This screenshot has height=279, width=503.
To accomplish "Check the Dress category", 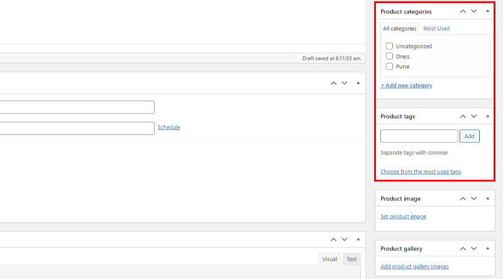I will point(389,56).
